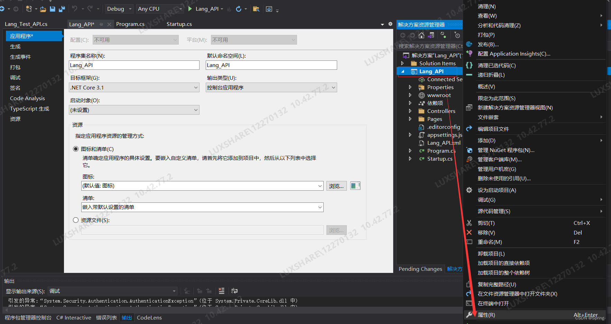Switch to the Lang_Test_API.cs tab
This screenshot has width=611, height=324.
point(26,24)
